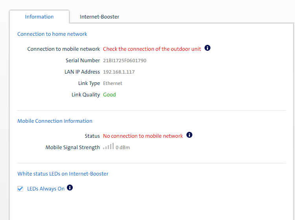Image resolution: width=295 pixels, height=220 pixels.
Task: Switch to the Internet-Booster tab
Action: [x=100, y=17]
